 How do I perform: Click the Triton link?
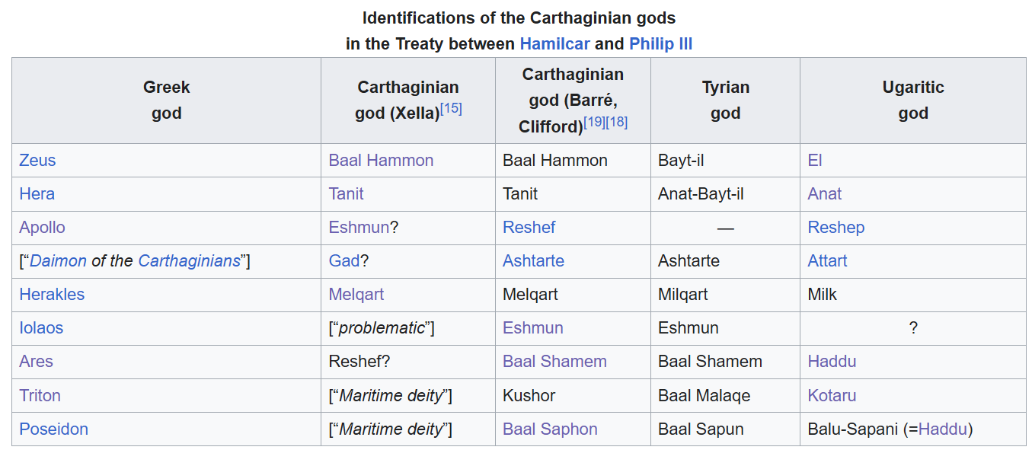pyautogui.click(x=40, y=396)
